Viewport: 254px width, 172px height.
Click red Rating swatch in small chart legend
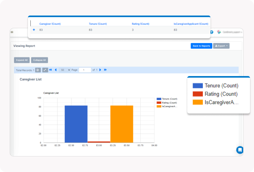point(159,103)
